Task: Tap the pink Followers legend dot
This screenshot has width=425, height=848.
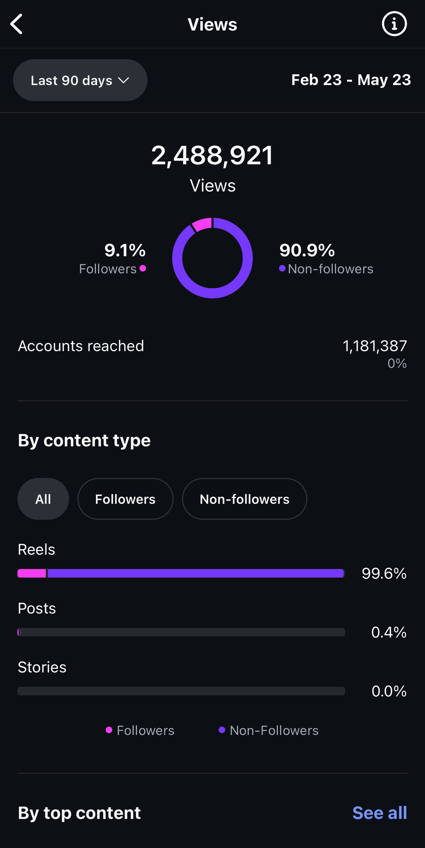Action: pos(109,730)
